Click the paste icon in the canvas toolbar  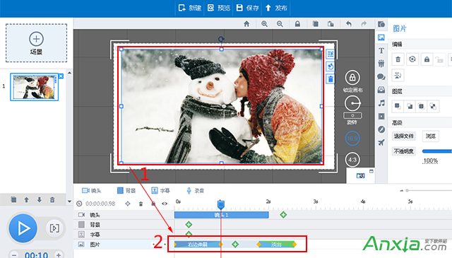[x=331, y=23]
